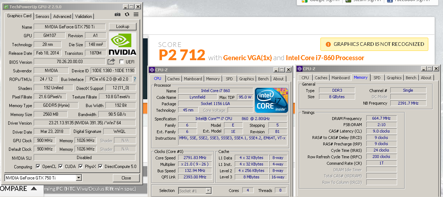This screenshot has height=197, width=443.
Task: Open About tab in Memory CPU-Z window
Action: point(426,78)
